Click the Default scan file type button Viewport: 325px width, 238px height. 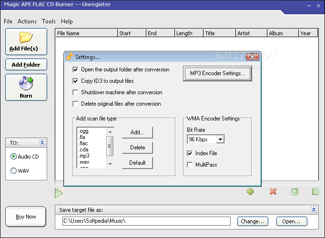tap(137, 163)
